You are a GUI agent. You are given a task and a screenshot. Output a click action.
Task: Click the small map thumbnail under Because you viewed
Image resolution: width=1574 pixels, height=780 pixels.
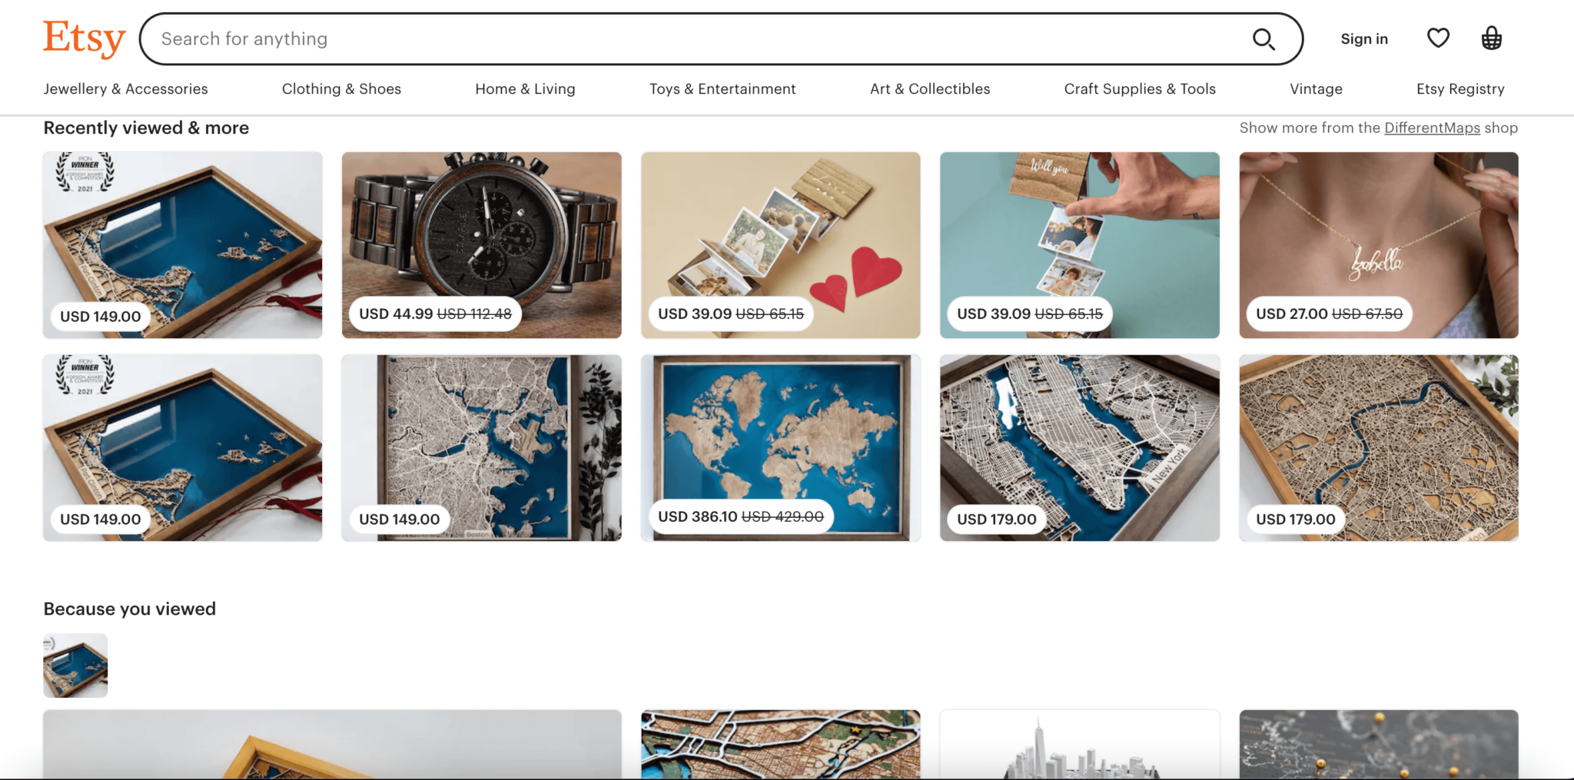(75, 665)
